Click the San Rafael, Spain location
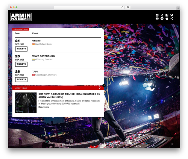Screen dimensions: 188x159 click(43, 44)
